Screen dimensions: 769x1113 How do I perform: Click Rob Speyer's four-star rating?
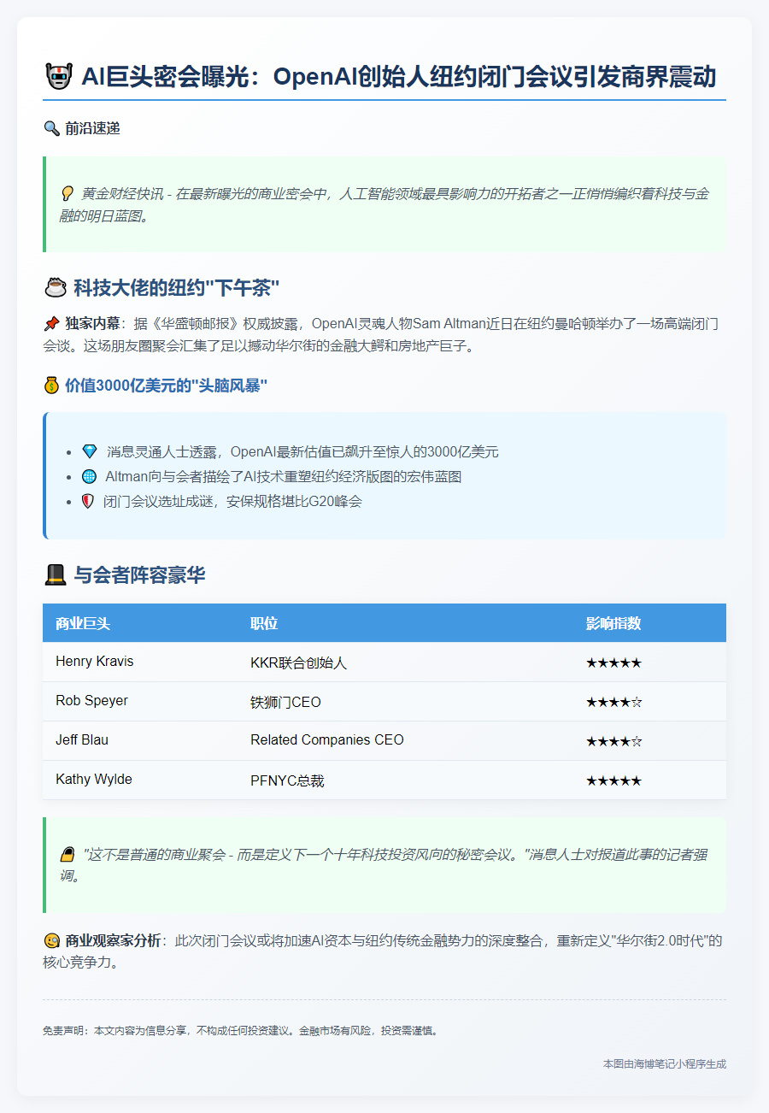613,702
